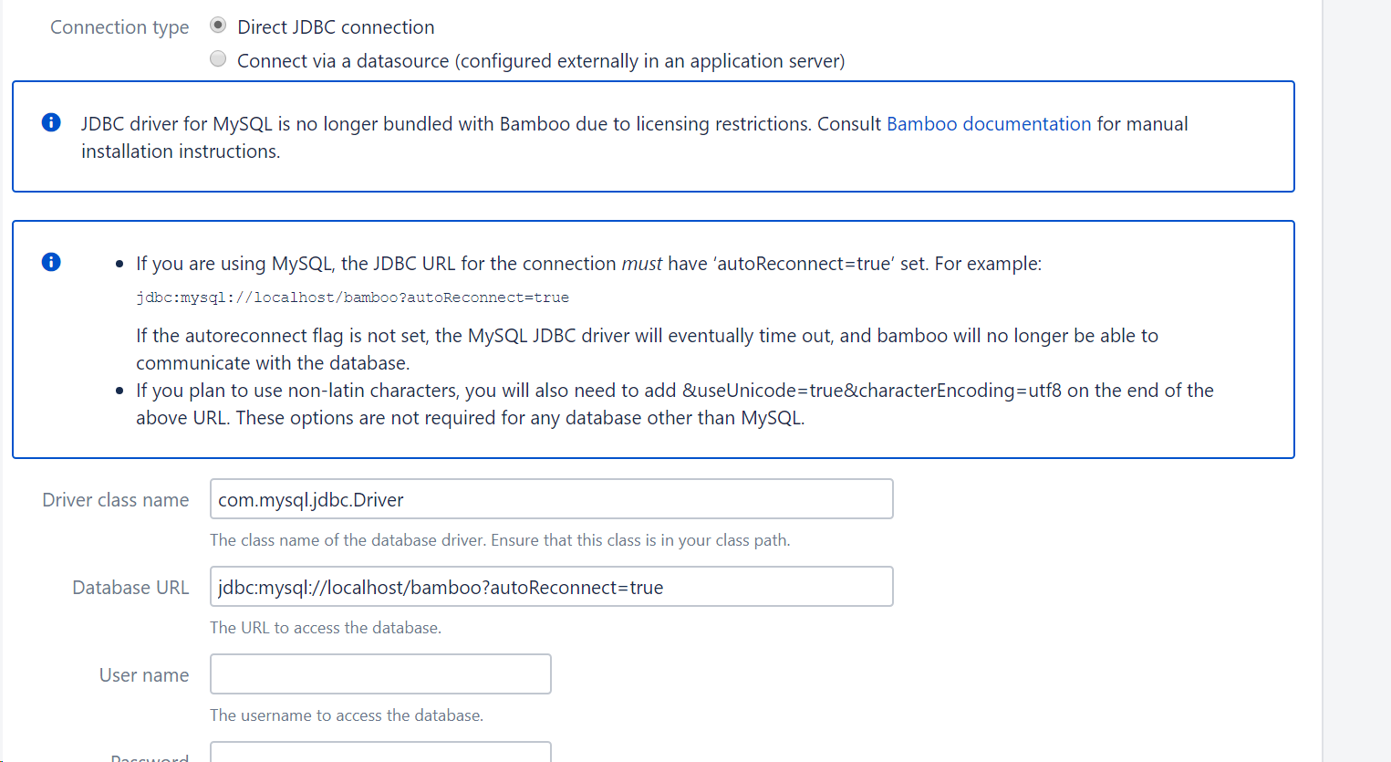Click the info icon beside the MySQL URL tips
Screen dimensions: 1391x762
[x=51, y=262]
